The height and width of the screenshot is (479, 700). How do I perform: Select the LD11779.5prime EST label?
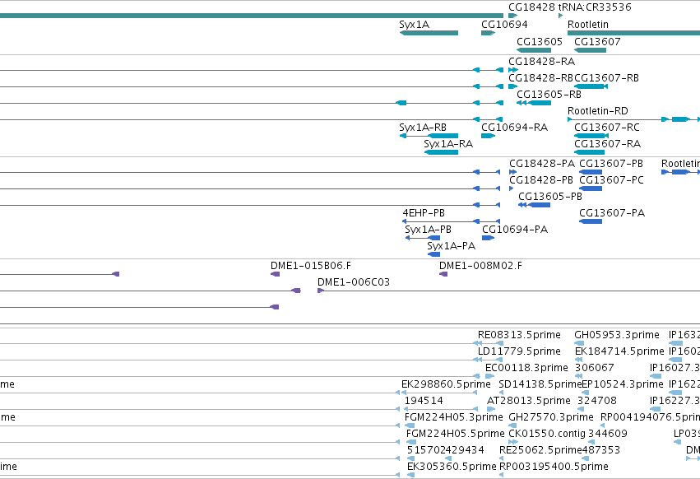[x=519, y=351]
